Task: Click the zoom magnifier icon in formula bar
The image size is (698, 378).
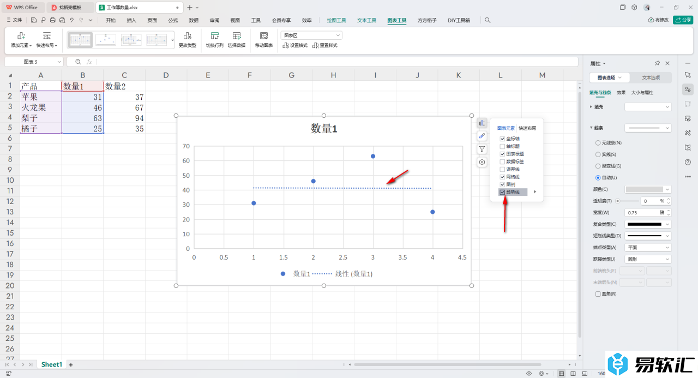Action: pyautogui.click(x=78, y=62)
